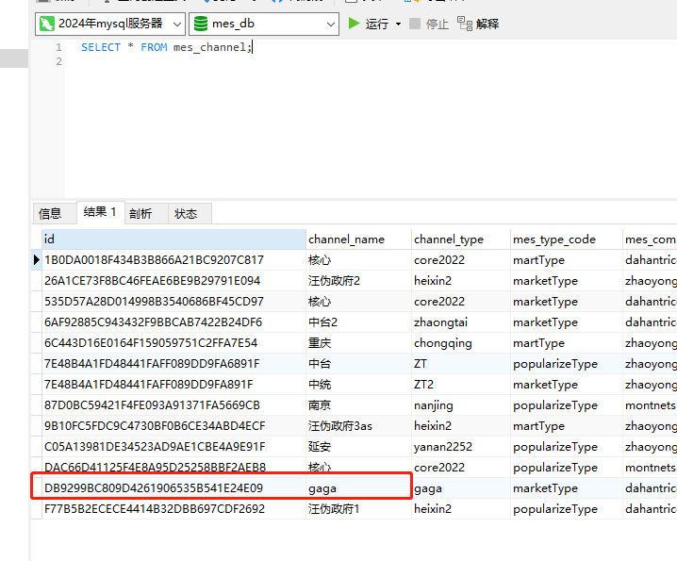Screen dimensions: 677x561
Task: Click line number 2 in the editor gutter
Action: pos(59,61)
